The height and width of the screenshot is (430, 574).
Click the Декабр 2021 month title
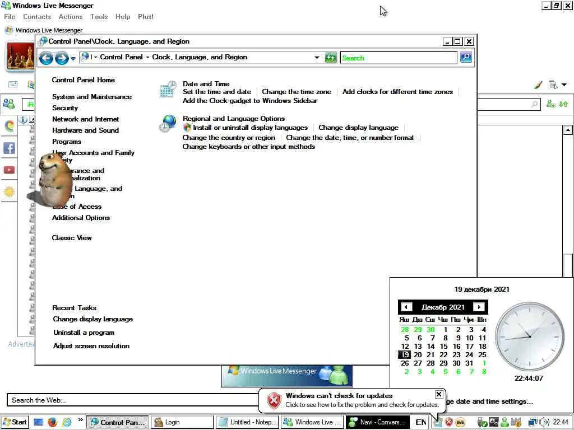click(x=443, y=307)
